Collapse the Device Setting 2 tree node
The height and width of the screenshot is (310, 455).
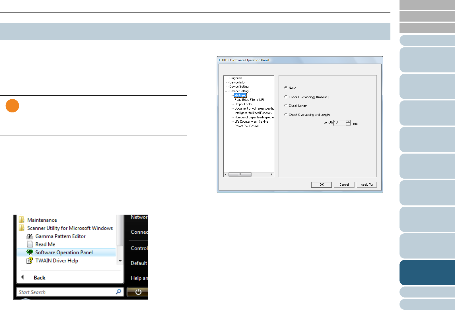click(226, 91)
